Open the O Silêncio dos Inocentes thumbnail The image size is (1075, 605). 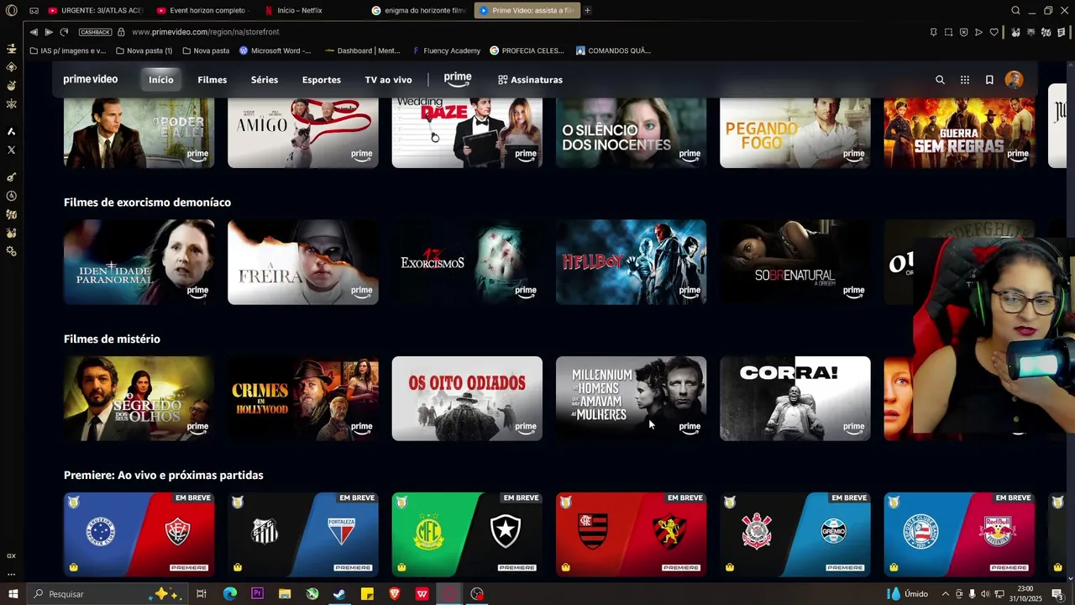tap(631, 133)
